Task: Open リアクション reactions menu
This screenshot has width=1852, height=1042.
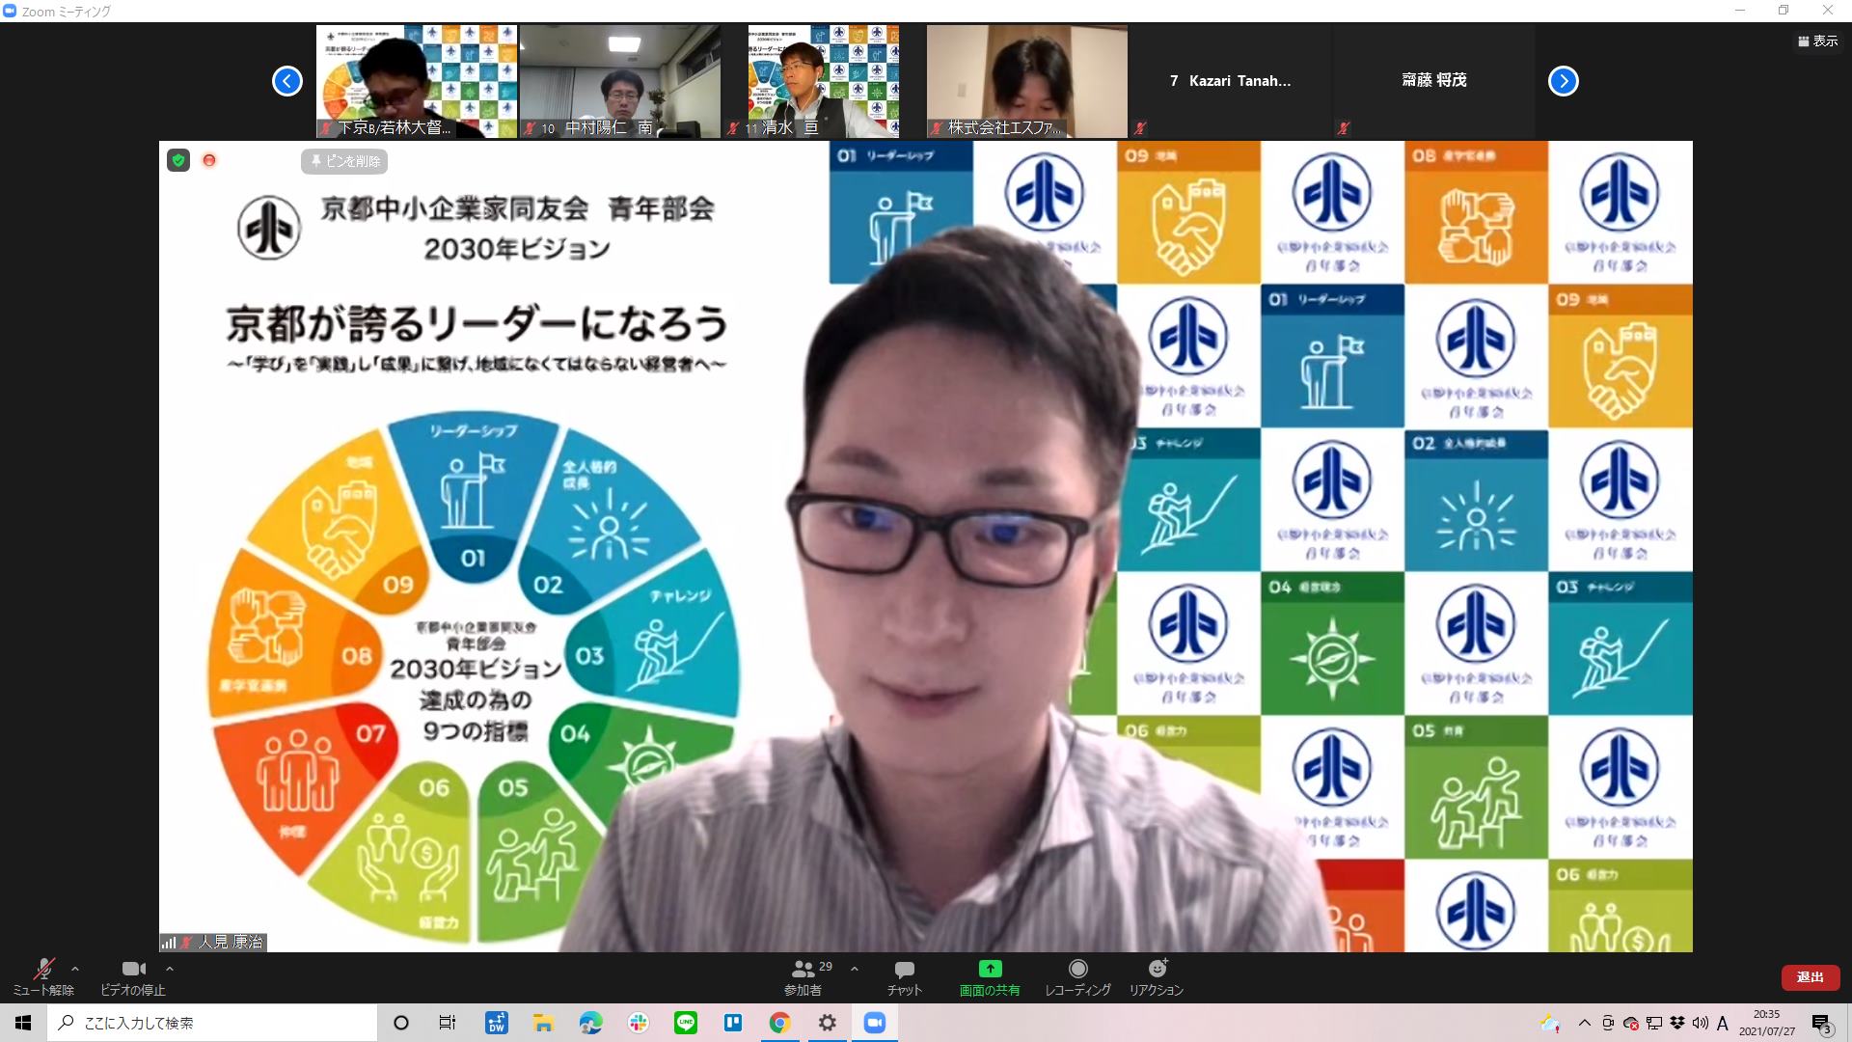Action: (1157, 977)
